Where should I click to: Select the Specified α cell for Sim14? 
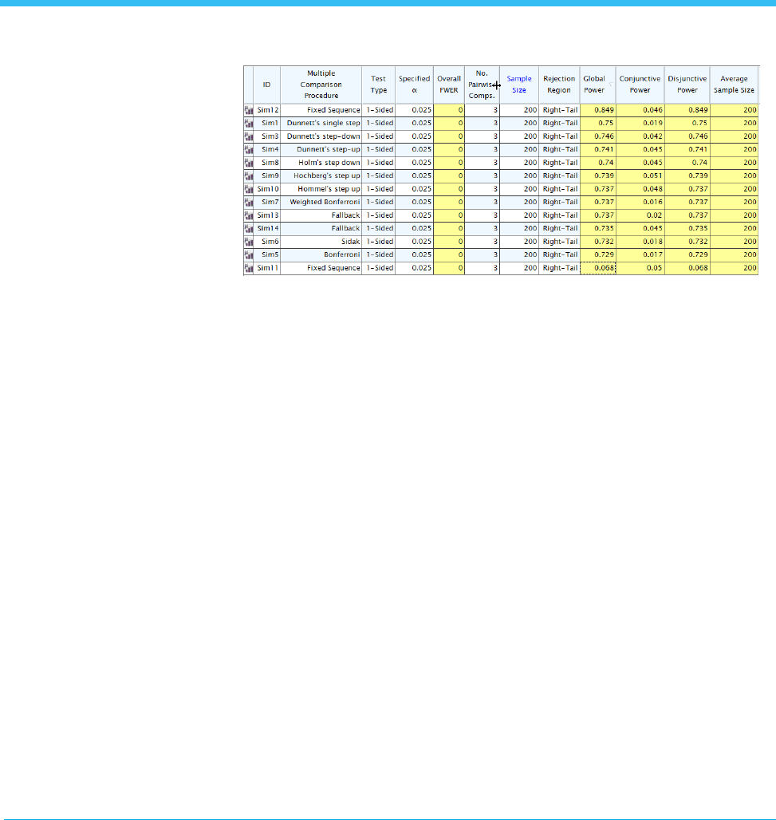(x=414, y=229)
